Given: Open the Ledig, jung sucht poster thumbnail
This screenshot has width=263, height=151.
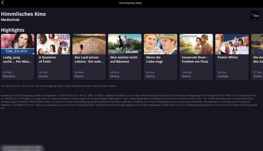Looking at the screenshot, I should point(18,44).
